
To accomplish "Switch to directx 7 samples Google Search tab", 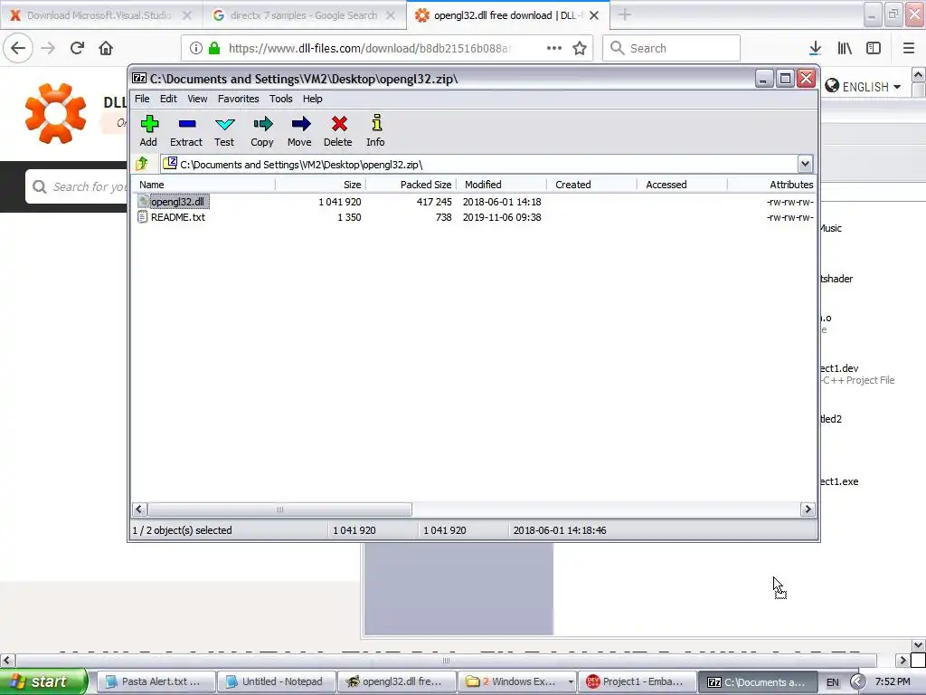I will tap(304, 15).
